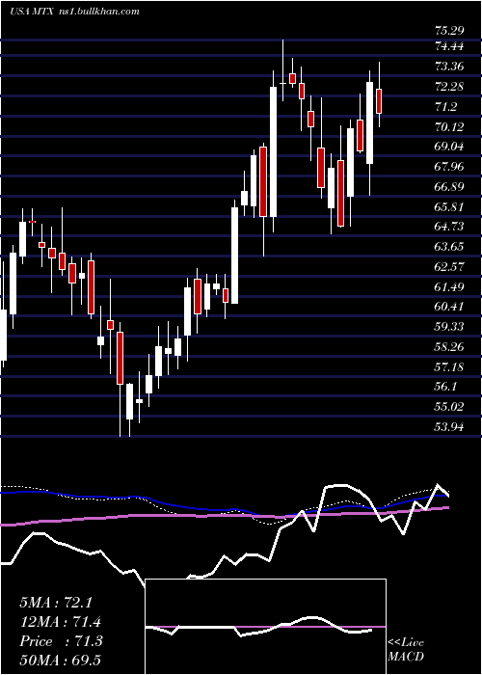
Task: Click the 50MA : 69.5 readout
Action: (60, 660)
